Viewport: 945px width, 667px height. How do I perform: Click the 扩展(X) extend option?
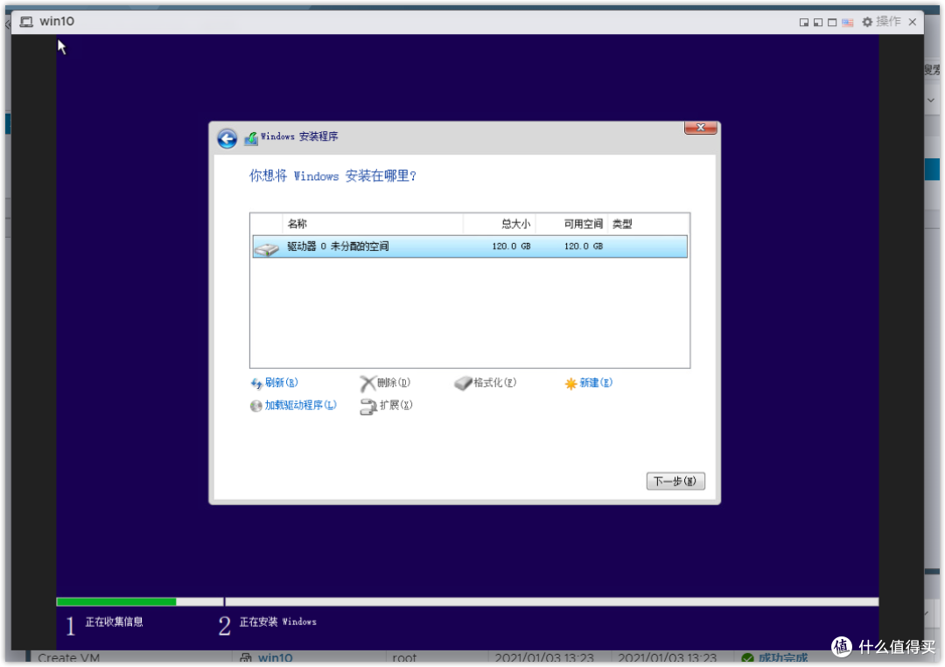pyautogui.click(x=396, y=405)
